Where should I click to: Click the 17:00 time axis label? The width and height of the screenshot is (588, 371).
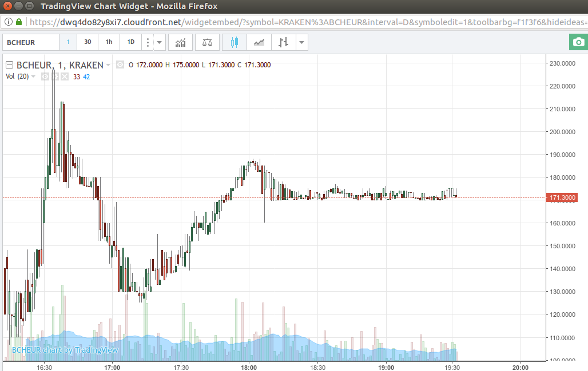(x=112, y=367)
